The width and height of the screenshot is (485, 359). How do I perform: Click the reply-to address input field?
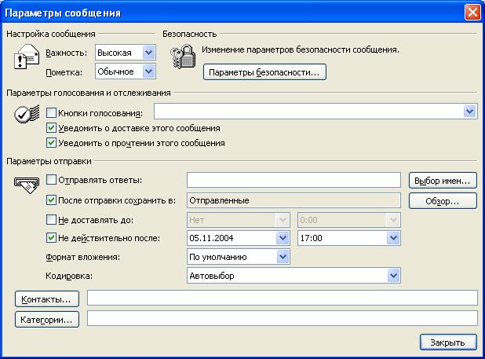click(x=294, y=180)
